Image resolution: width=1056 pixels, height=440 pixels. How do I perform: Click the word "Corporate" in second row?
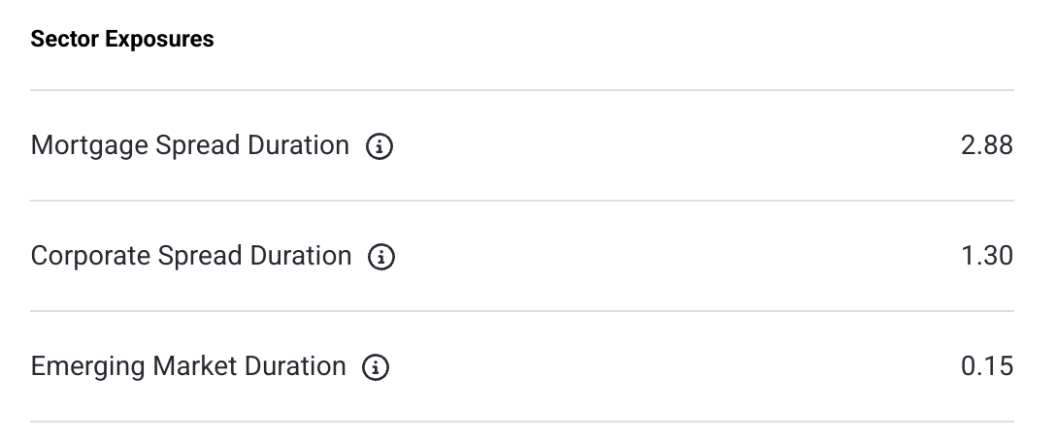point(90,256)
